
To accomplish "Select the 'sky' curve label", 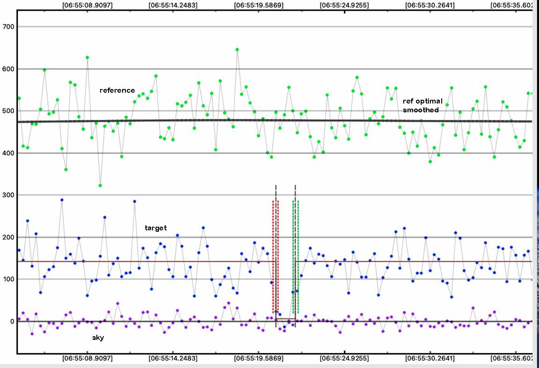I will coord(98,337).
